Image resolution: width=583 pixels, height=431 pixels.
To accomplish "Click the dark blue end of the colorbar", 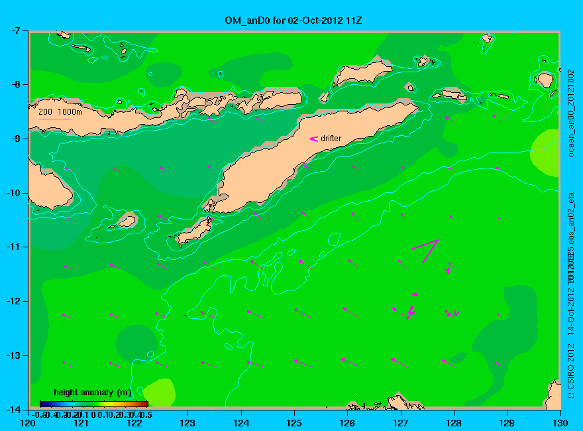I will [x=43, y=404].
